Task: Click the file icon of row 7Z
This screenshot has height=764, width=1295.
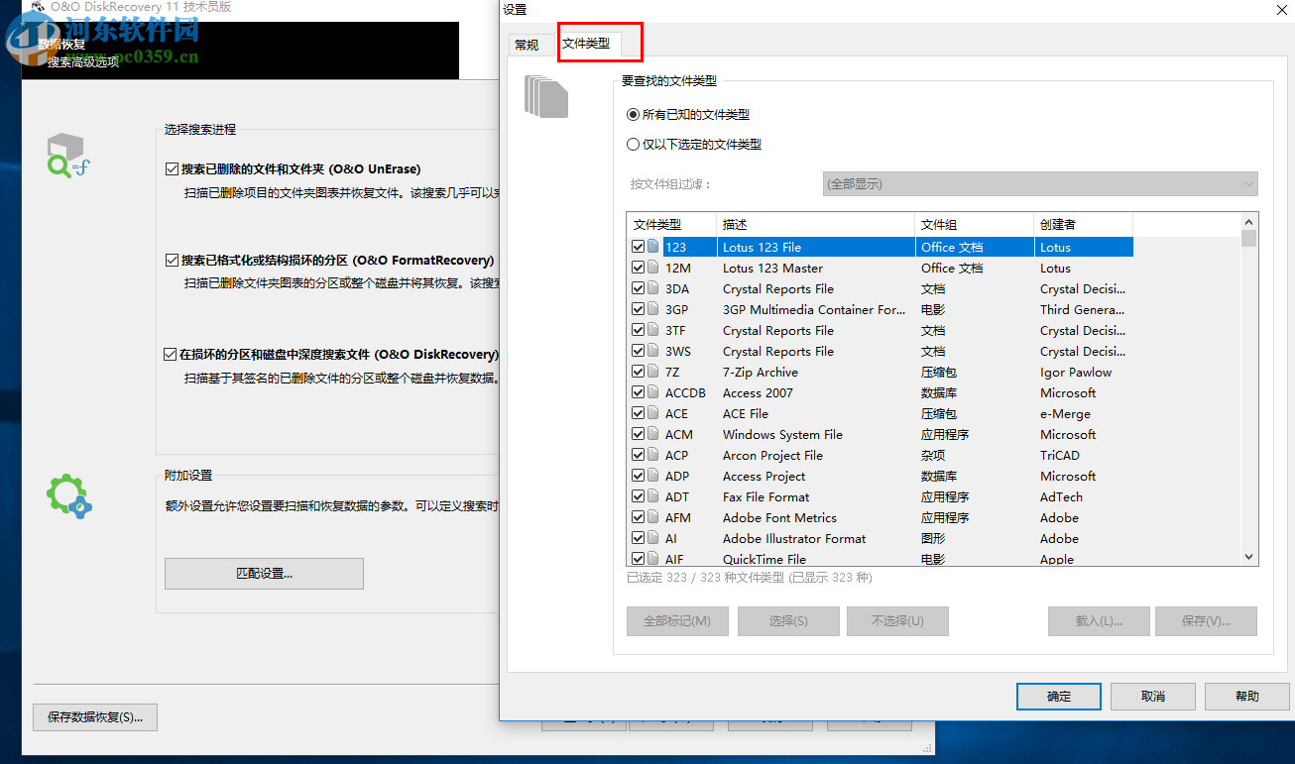Action: click(x=653, y=372)
